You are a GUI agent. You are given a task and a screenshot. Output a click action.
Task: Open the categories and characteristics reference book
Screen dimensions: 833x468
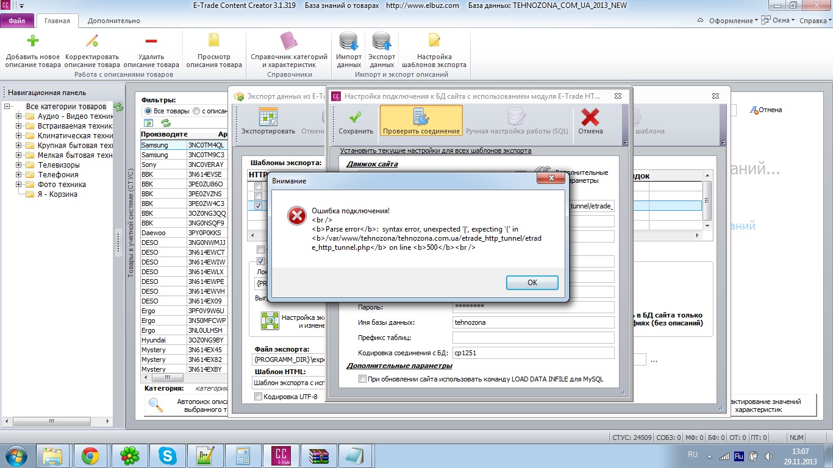pos(289,41)
